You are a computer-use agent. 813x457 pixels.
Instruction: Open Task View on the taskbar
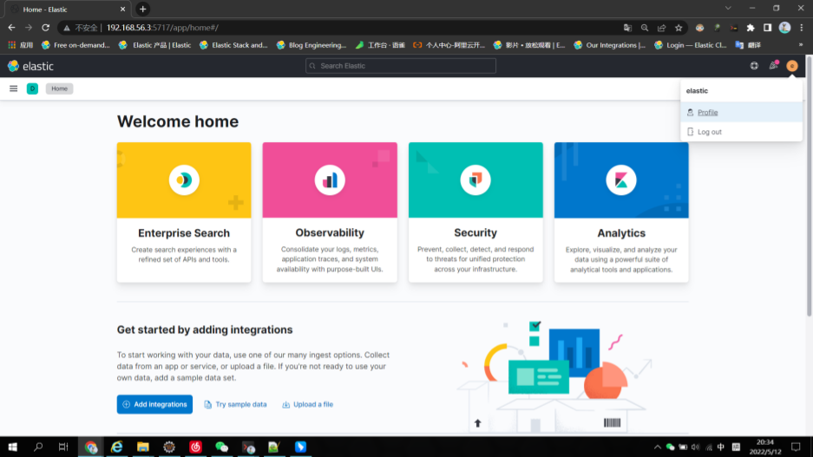pos(63,447)
